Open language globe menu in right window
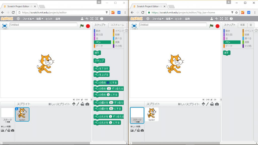This screenshot has height=145, width=258. point(148,19)
